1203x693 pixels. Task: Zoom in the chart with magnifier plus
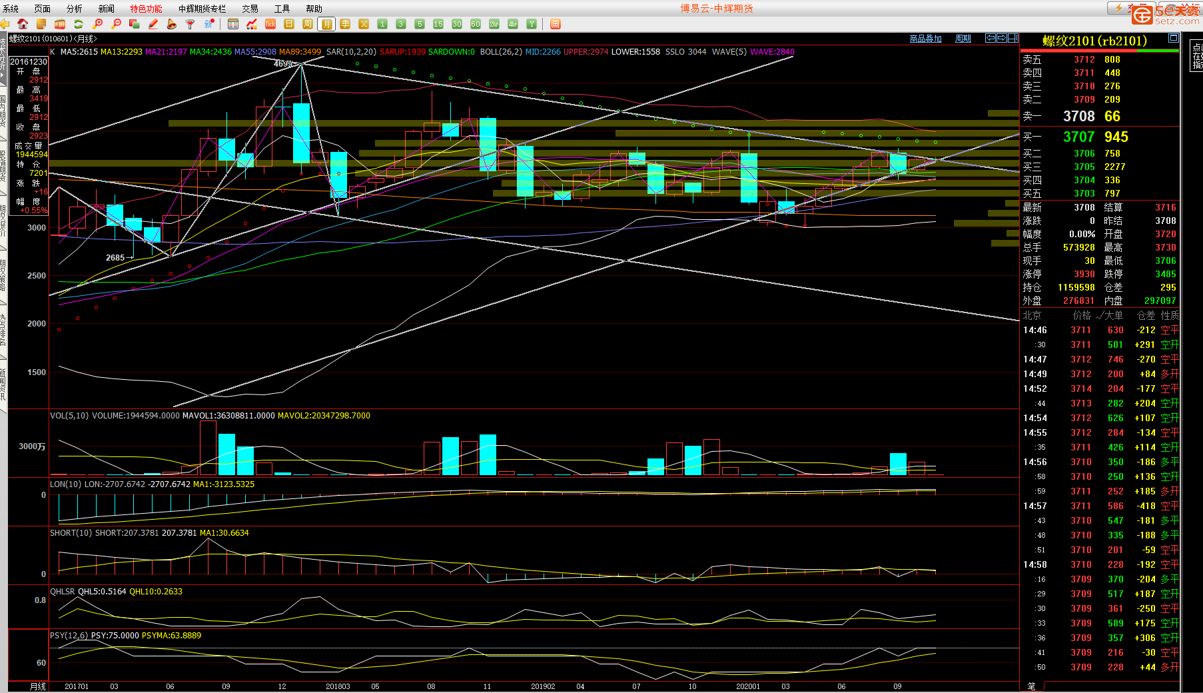tap(97, 24)
